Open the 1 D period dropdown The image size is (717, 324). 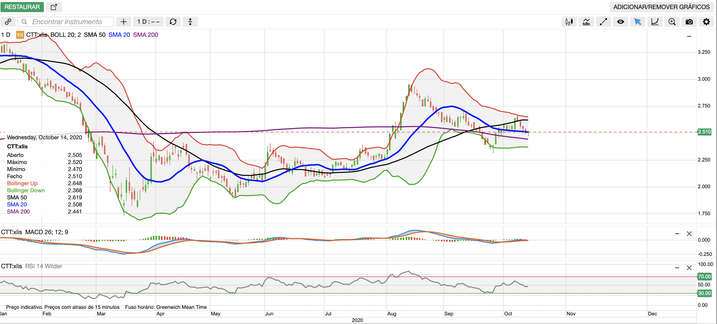[x=148, y=22]
